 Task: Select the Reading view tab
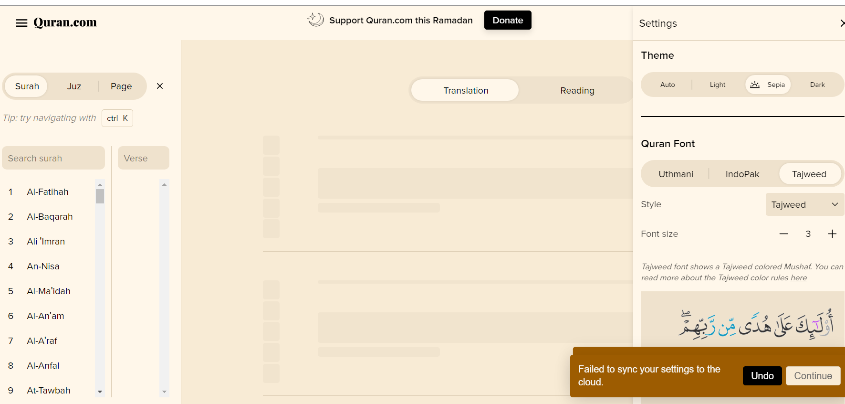tap(577, 90)
